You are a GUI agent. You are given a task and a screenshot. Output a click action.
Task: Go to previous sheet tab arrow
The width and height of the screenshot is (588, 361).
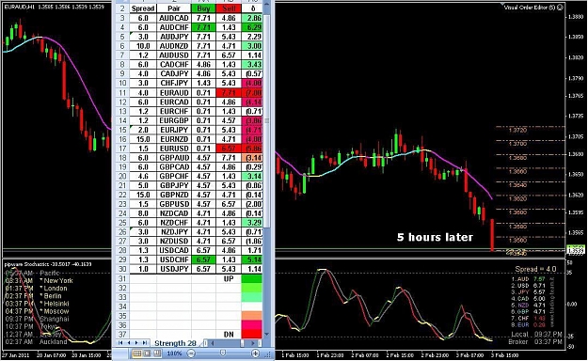click(129, 343)
